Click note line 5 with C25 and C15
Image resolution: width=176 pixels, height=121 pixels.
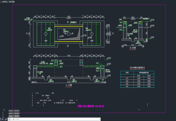(53, 103)
